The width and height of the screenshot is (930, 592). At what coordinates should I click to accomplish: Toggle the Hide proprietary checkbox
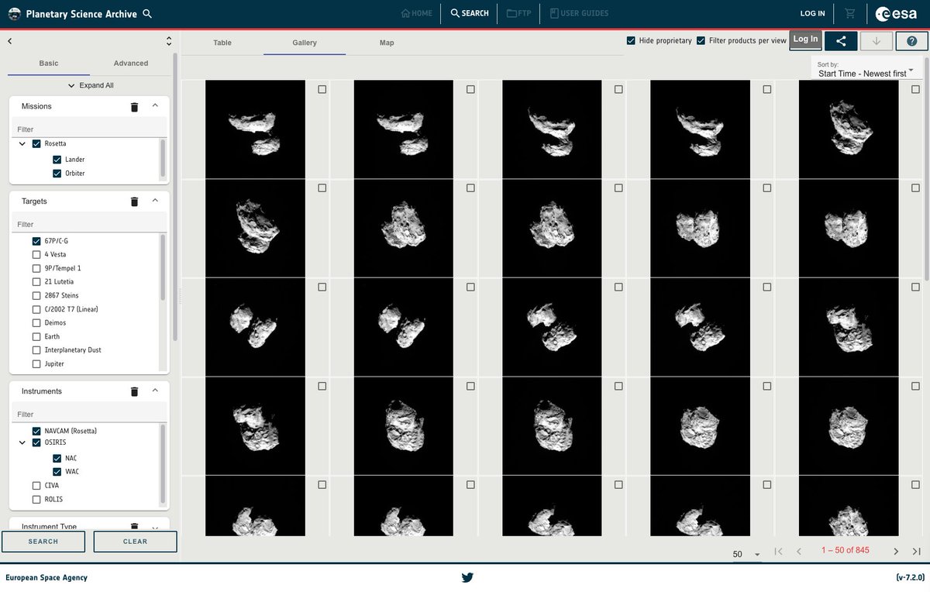click(x=631, y=40)
